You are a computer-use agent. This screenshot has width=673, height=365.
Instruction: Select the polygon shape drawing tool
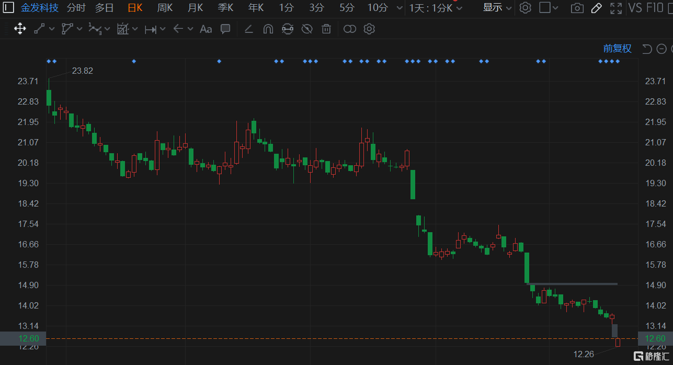(x=67, y=29)
